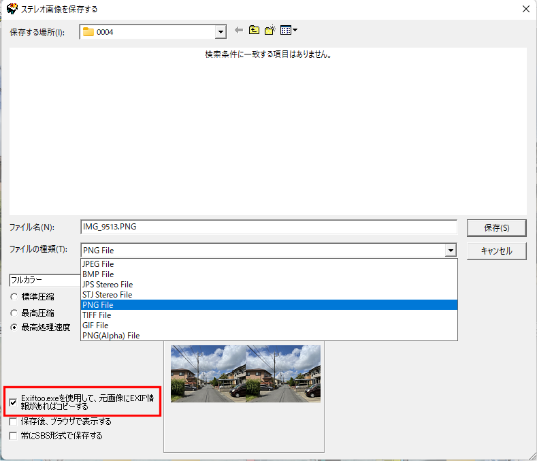Click the キャンセル button
This screenshot has width=537, height=461.
coord(497,251)
